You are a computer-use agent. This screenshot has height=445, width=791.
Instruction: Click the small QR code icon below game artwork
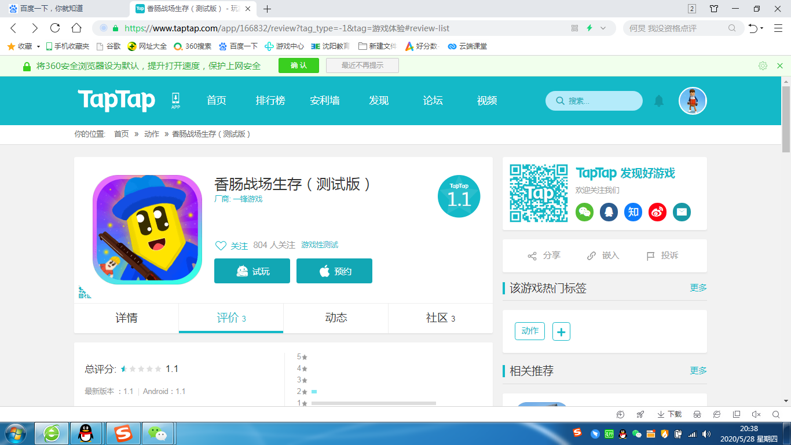coord(85,292)
